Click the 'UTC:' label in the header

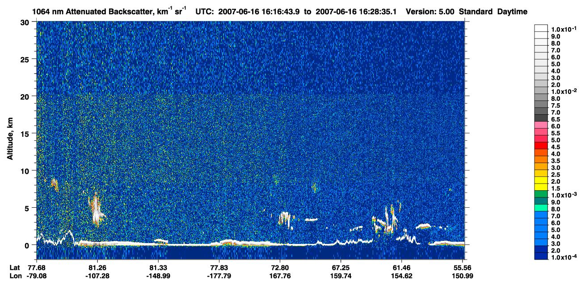point(205,12)
